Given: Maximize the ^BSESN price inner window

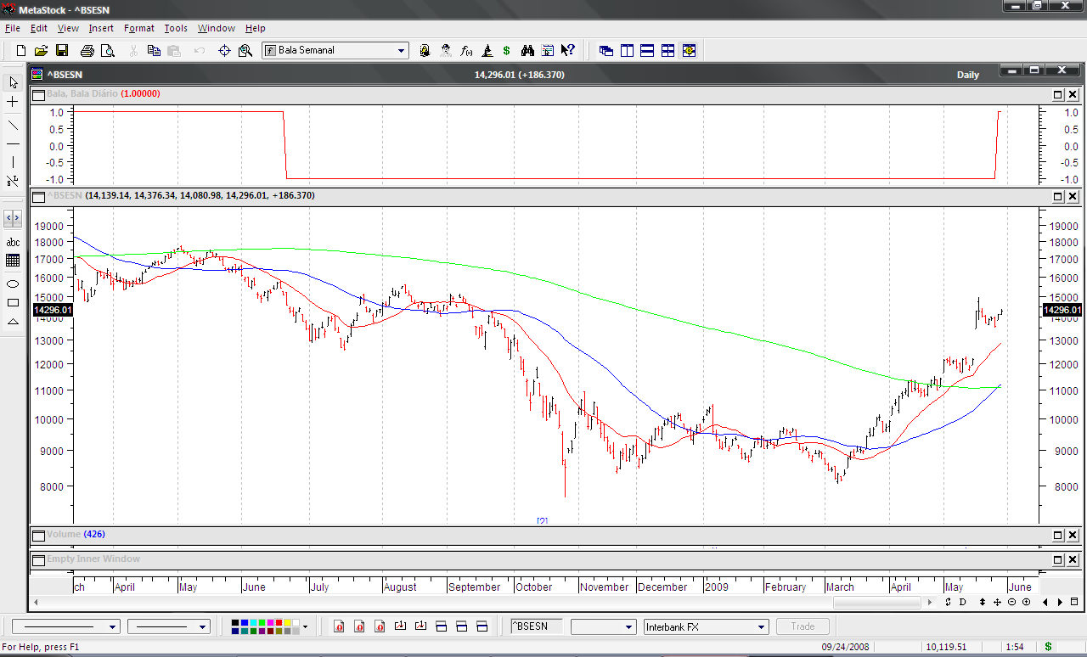Looking at the screenshot, I should pyautogui.click(x=1058, y=196).
